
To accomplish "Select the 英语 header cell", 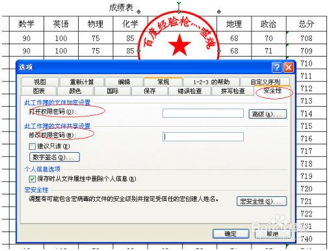I will [61, 24].
